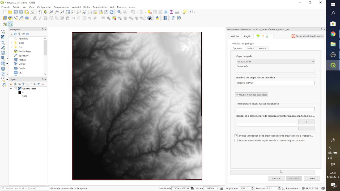340x191 pixels.
Task: Save the current project
Action: 16,12
